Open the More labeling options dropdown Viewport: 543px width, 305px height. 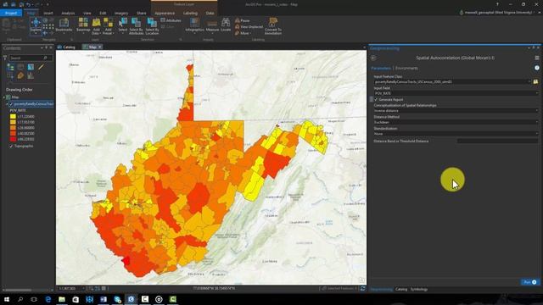click(x=244, y=33)
